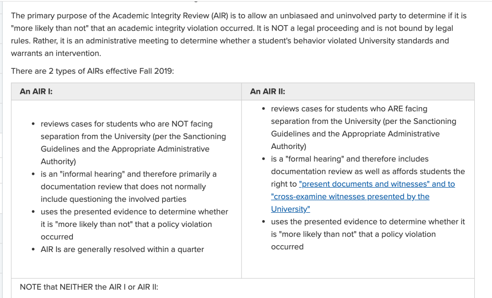Click the "NOTE that NEITHER the AIR I or AIR II:" row

coord(89,287)
